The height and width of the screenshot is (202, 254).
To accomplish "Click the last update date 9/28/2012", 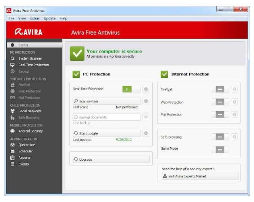I will coord(124,140).
